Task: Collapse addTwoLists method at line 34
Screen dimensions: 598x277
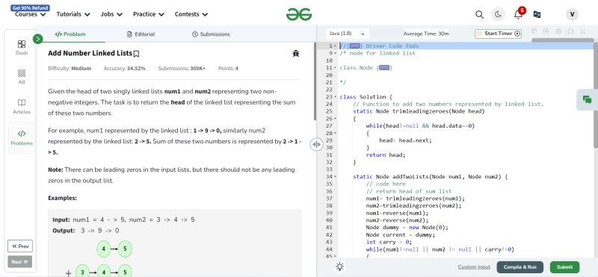Action: tap(335, 176)
